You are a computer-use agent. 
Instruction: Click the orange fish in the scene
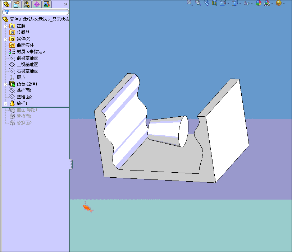[x=88, y=208]
